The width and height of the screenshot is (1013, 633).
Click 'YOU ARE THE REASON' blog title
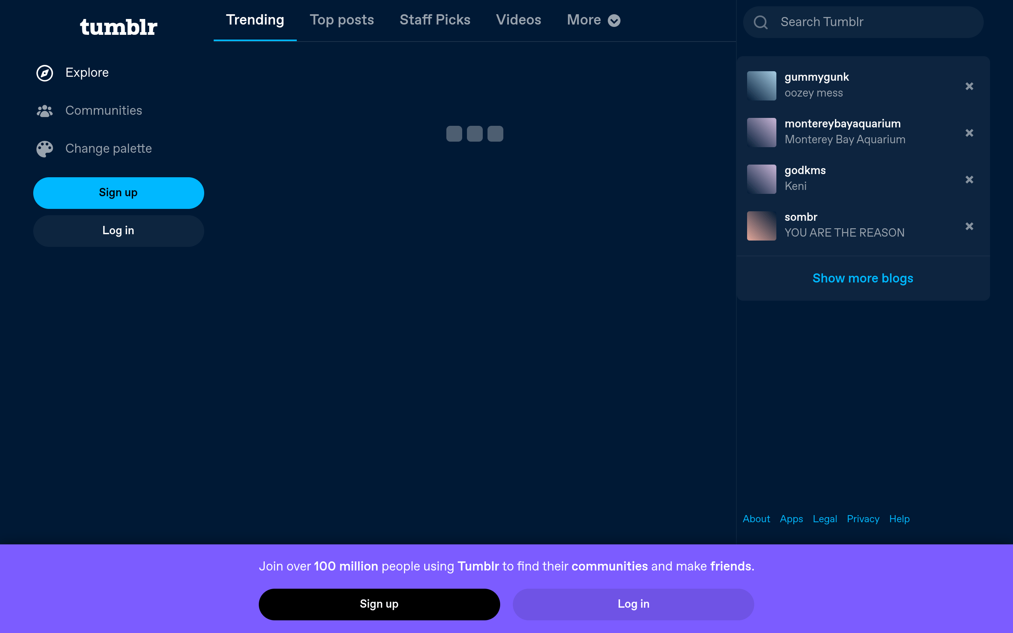click(x=844, y=233)
